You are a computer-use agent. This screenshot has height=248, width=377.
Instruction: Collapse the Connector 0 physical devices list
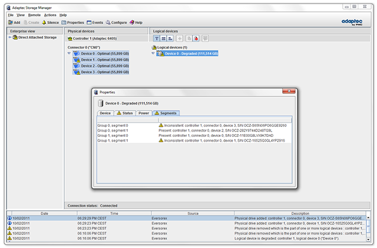click(70, 53)
